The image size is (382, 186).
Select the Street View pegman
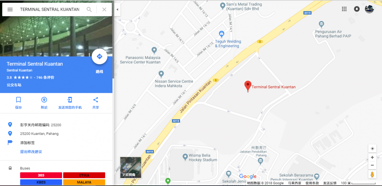[372, 174]
